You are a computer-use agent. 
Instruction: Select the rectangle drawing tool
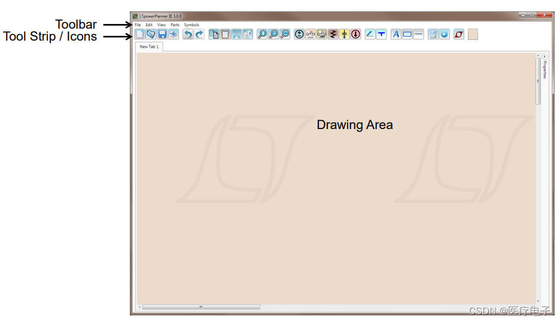(x=407, y=34)
